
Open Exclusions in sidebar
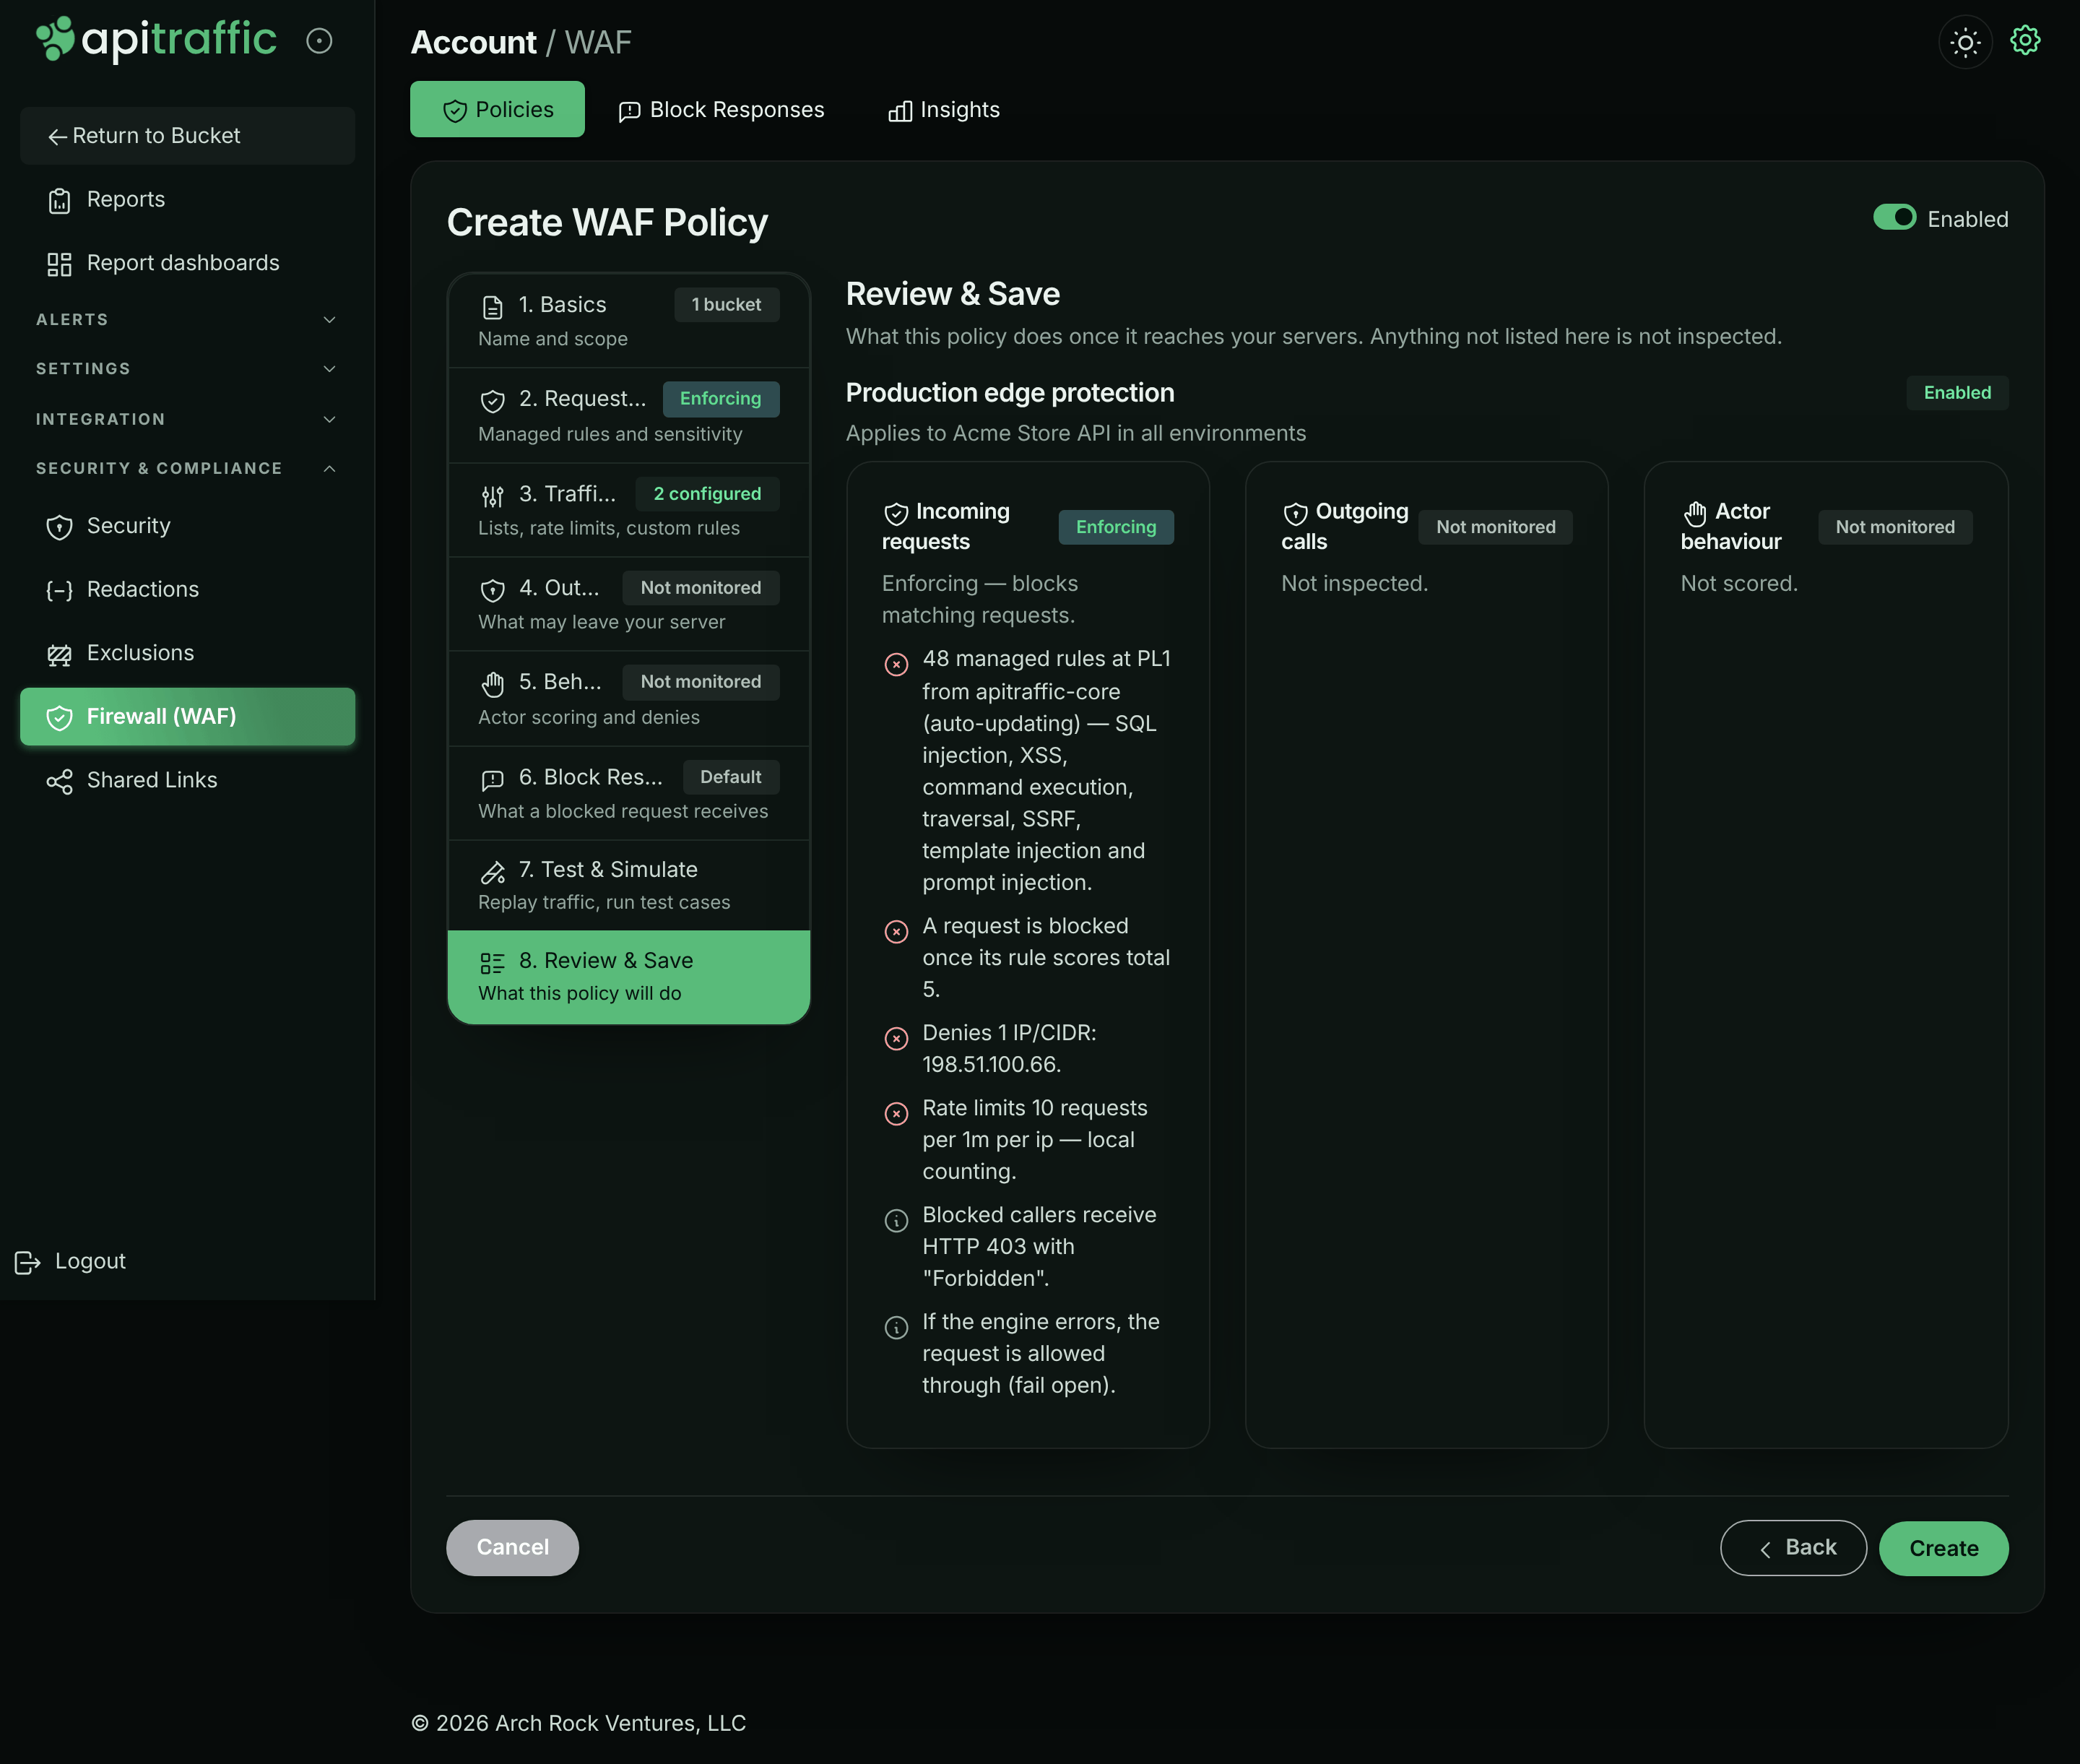click(187, 653)
